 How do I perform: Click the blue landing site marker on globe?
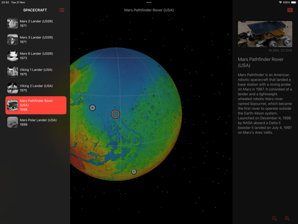coord(92,108)
